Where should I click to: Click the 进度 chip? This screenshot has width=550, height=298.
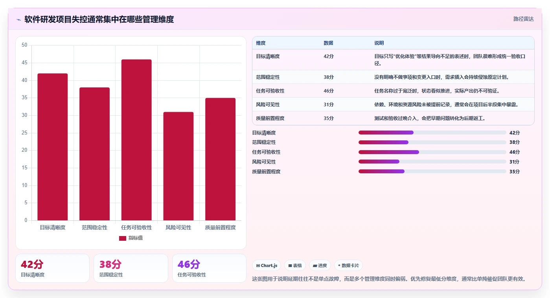click(320, 265)
